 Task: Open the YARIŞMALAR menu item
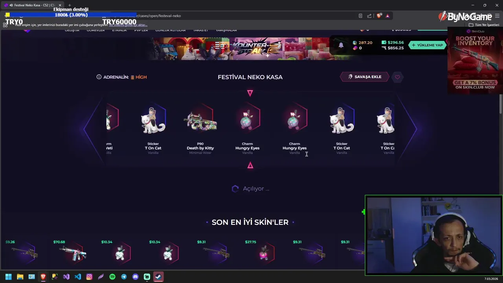pos(226,30)
